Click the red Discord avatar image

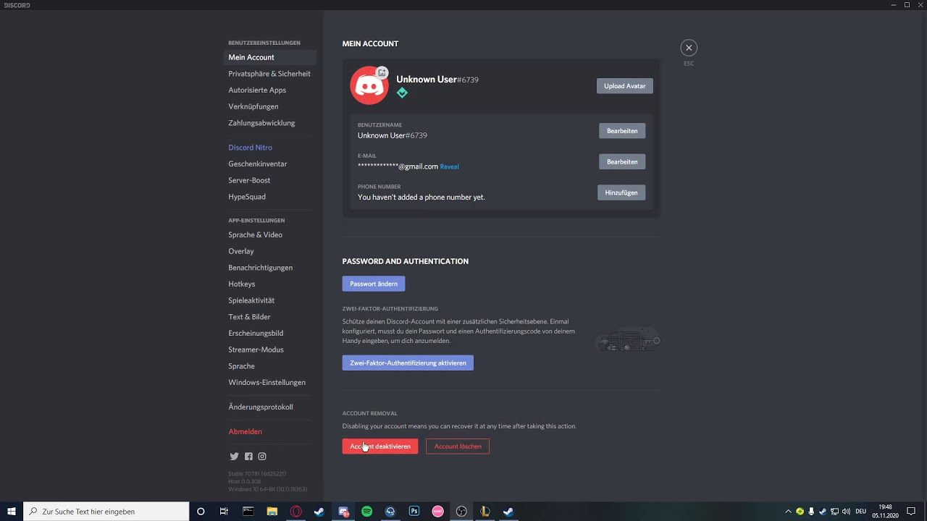369,85
